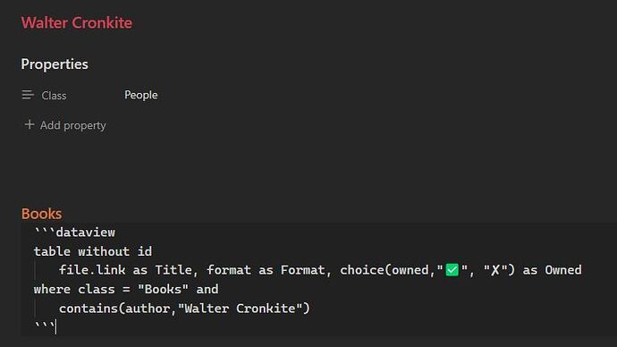The image size is (617, 347).
Task: Place cursor on the ```dataview opening line
Action: point(75,233)
